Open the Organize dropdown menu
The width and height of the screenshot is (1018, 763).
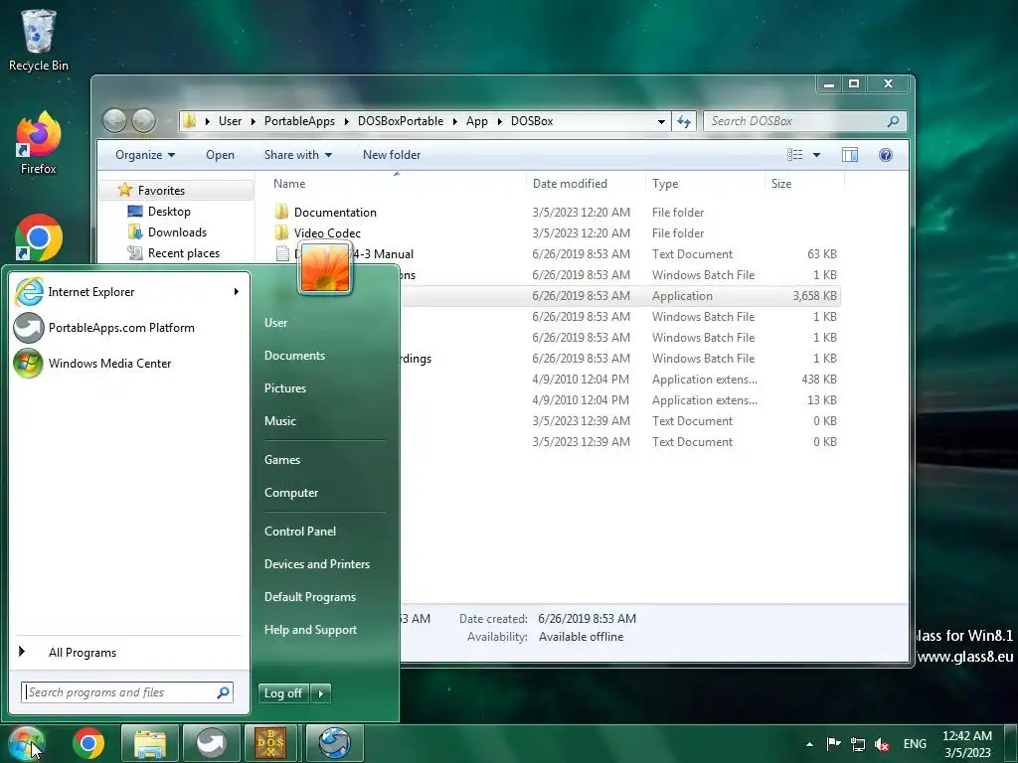[145, 155]
